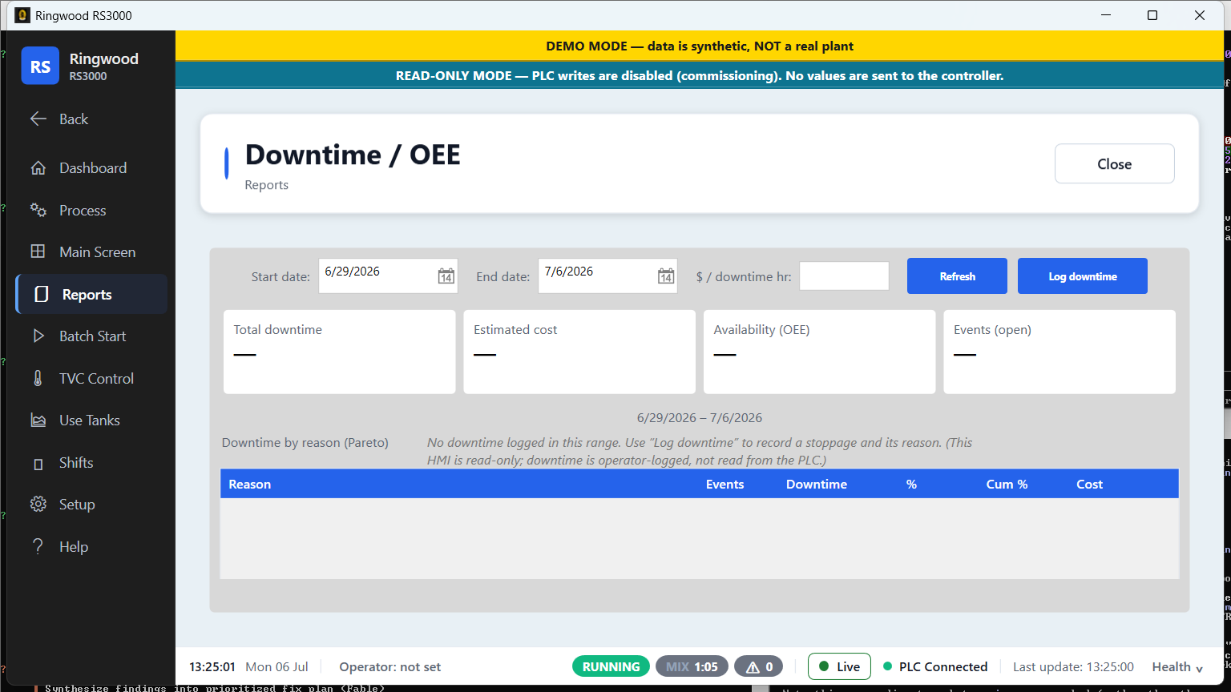The height and width of the screenshot is (692, 1231).
Task: Click the Setup gear icon
Action: pyautogui.click(x=38, y=505)
